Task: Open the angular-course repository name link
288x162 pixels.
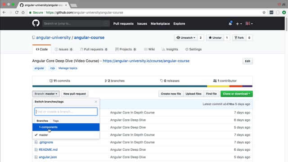Action: click(89, 37)
